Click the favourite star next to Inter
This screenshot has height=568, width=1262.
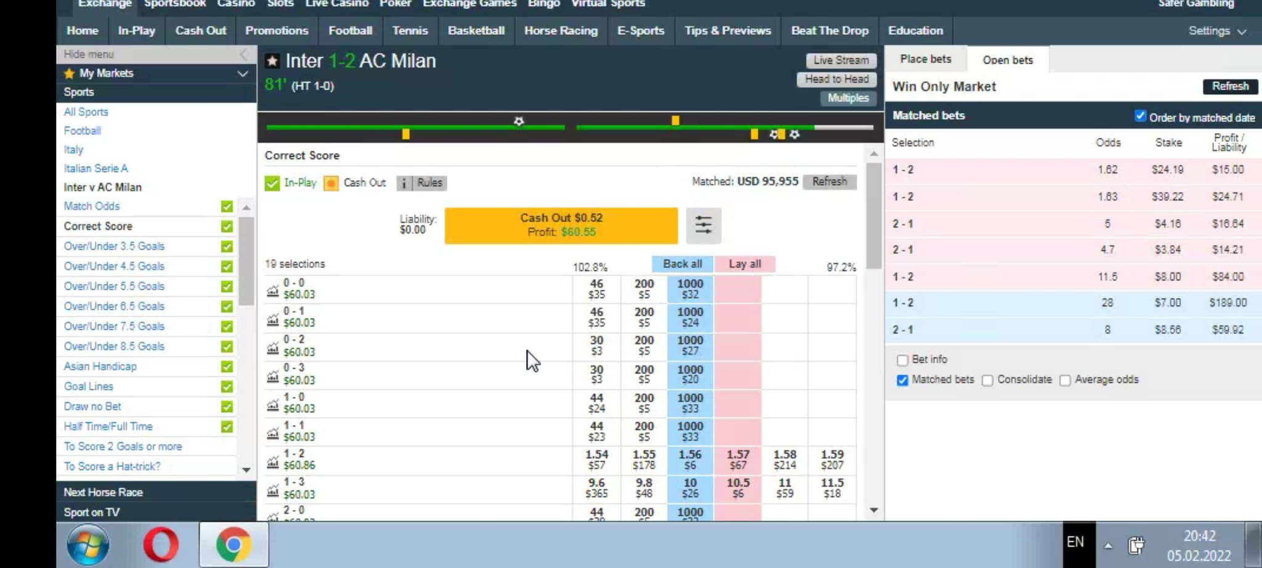coord(272,61)
